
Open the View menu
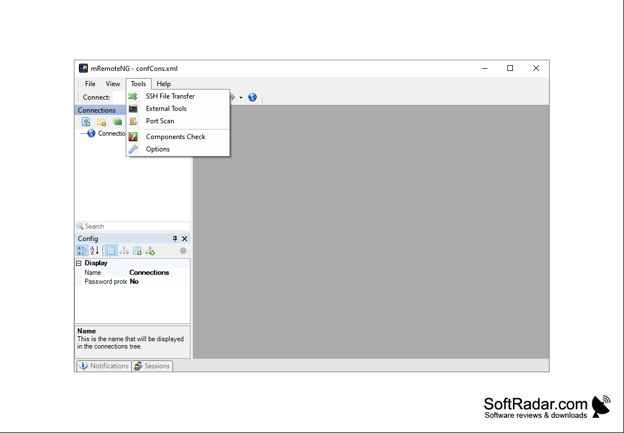[113, 84]
